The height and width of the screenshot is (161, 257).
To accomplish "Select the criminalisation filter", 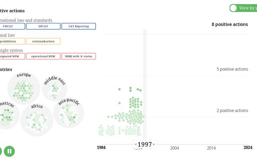I will point(43,41).
